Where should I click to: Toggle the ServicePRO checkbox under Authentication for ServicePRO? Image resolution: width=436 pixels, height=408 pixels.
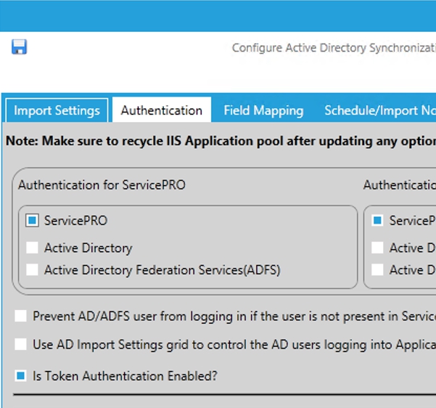[32, 221]
